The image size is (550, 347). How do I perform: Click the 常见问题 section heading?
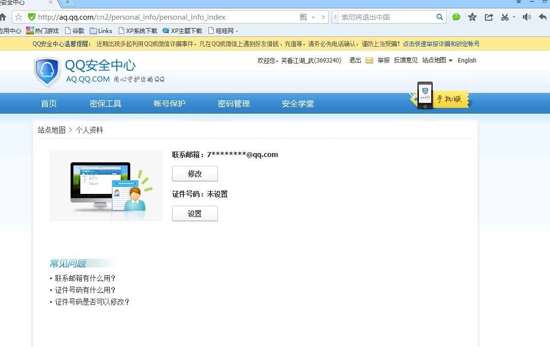[68, 263]
